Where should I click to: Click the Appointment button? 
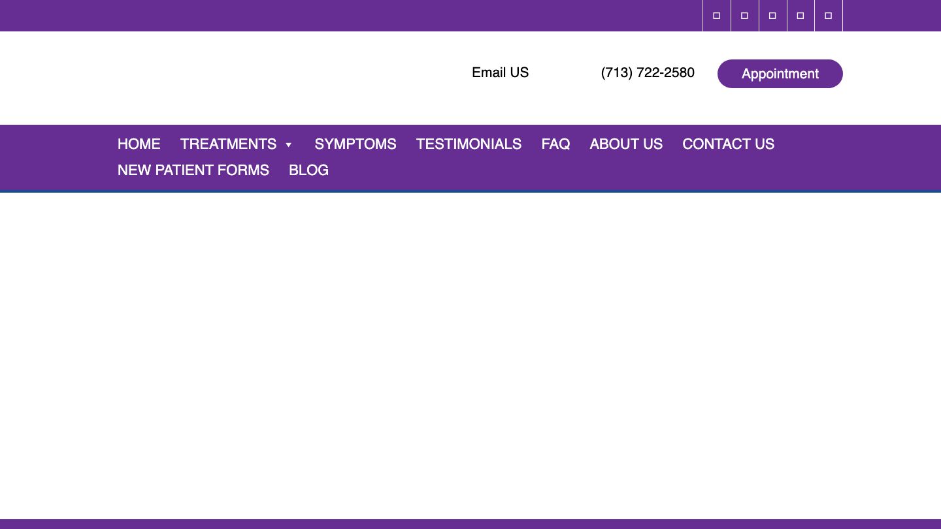(780, 74)
